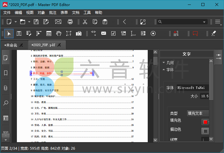224x153 pixels.
Task: Select the red insert text annotation tool
Action: pos(176,33)
